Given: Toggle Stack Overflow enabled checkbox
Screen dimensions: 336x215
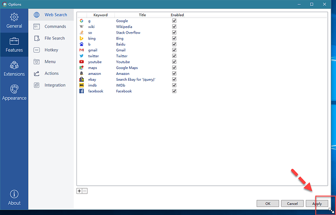Looking at the screenshot, I should (174, 32).
